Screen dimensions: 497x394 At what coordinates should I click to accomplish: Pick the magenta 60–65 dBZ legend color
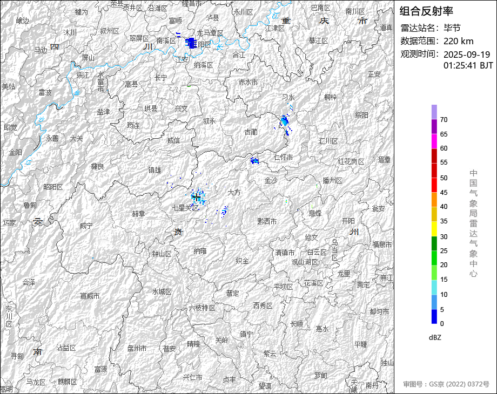434,141
